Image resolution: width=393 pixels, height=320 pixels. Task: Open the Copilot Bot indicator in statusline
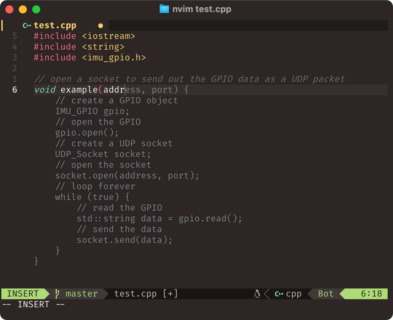tap(325, 294)
